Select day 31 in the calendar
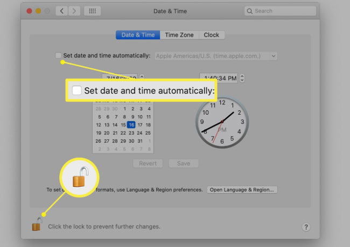 [x=140, y=141]
